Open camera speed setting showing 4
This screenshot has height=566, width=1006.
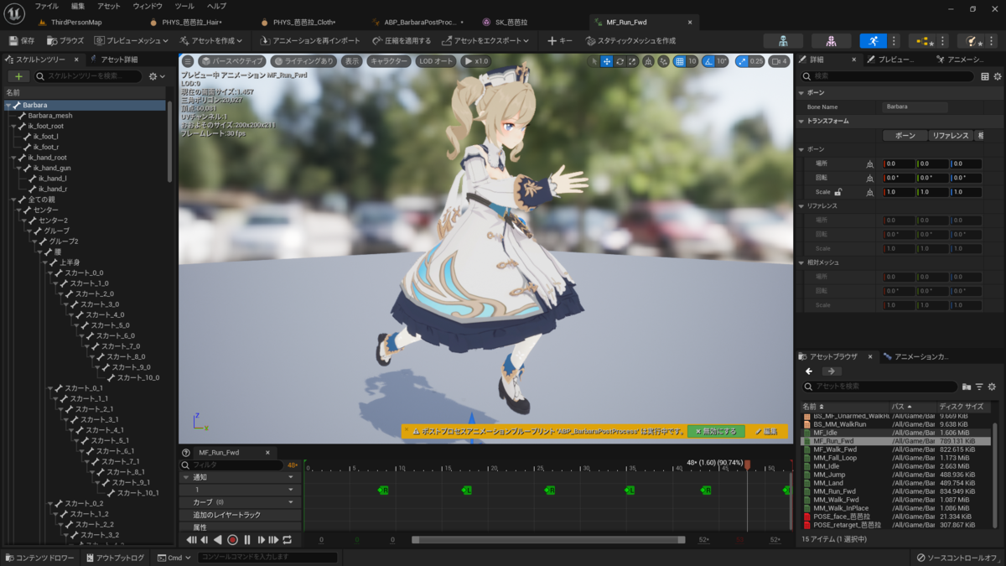779,61
